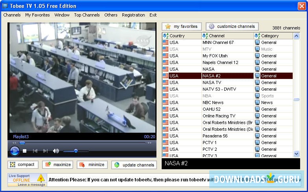
Task: Open the Window menu
Action: (62, 15)
